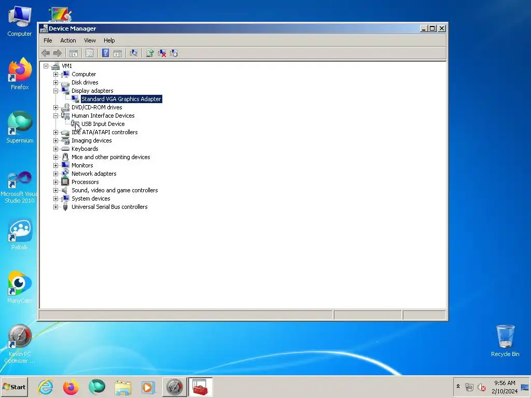Expand IDE ATA/ATAPI controllers
Viewport: 531px width, 398px height.
(x=55, y=132)
